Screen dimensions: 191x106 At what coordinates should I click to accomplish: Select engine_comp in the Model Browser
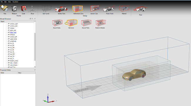tap(14, 61)
